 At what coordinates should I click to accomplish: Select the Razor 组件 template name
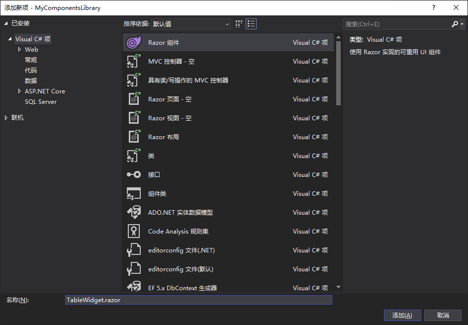click(164, 43)
